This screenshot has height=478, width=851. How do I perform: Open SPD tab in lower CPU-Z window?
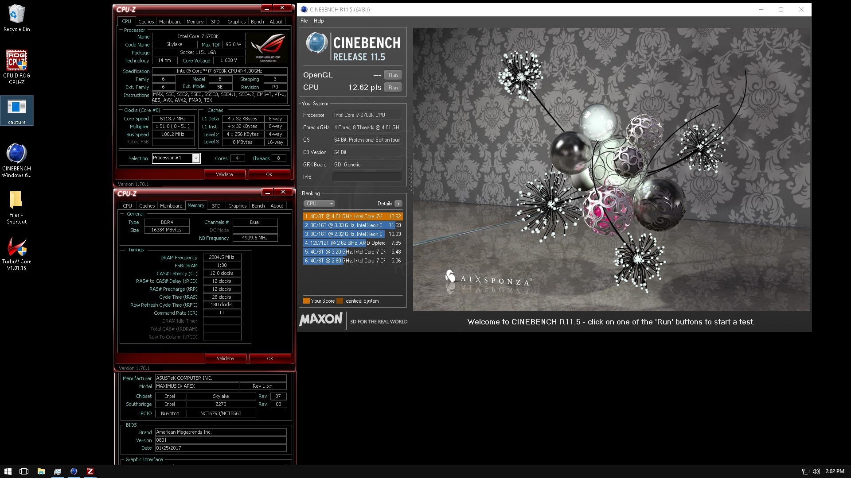click(216, 206)
